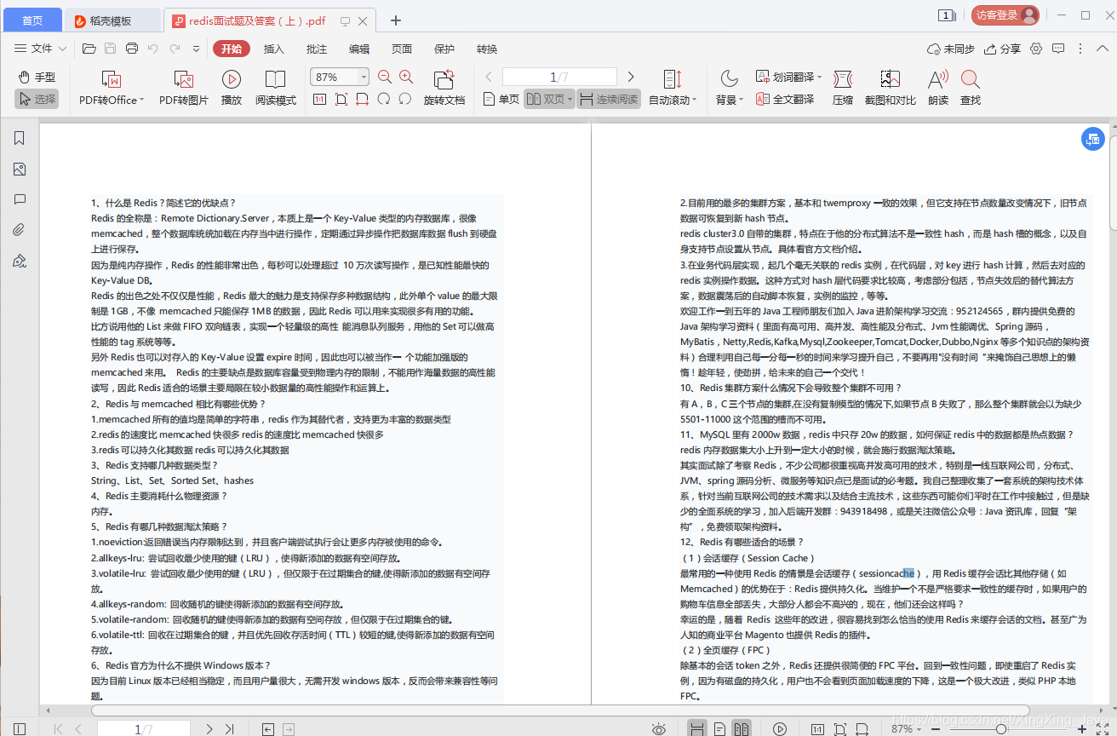Open the bookmark panel in left sidebar

tap(20, 138)
